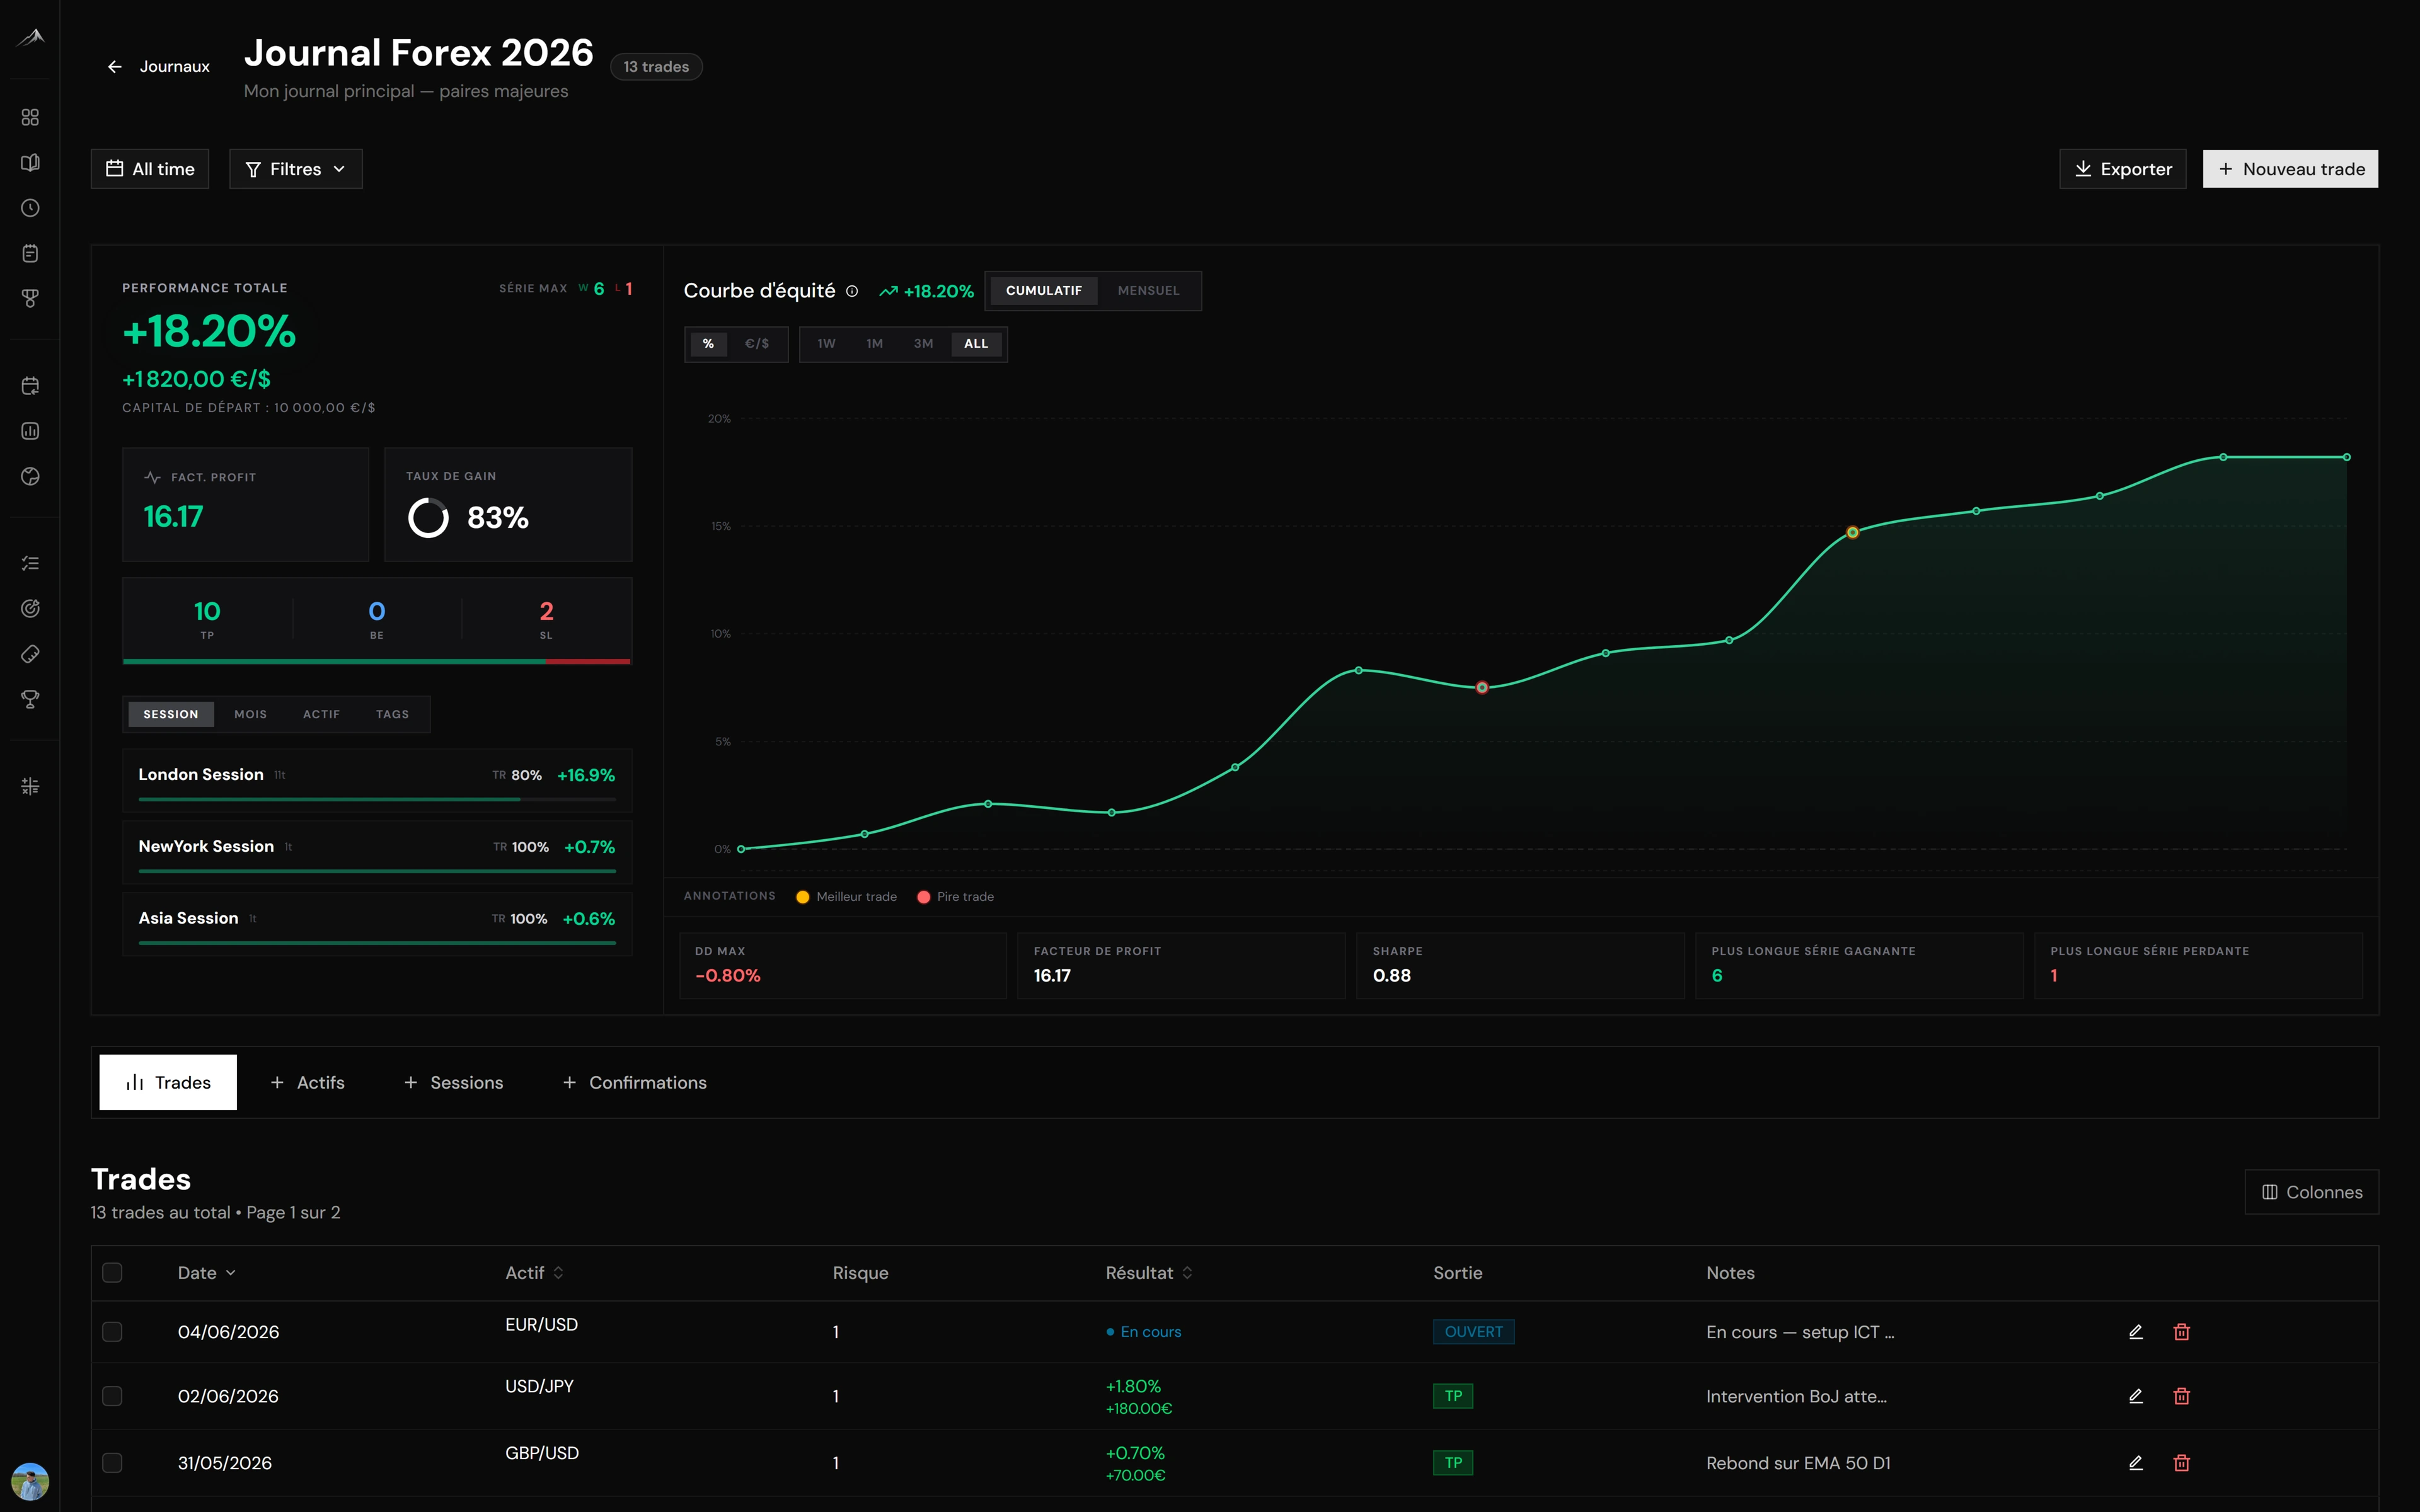Check the 31/05/2026 trade row checkbox

point(112,1463)
